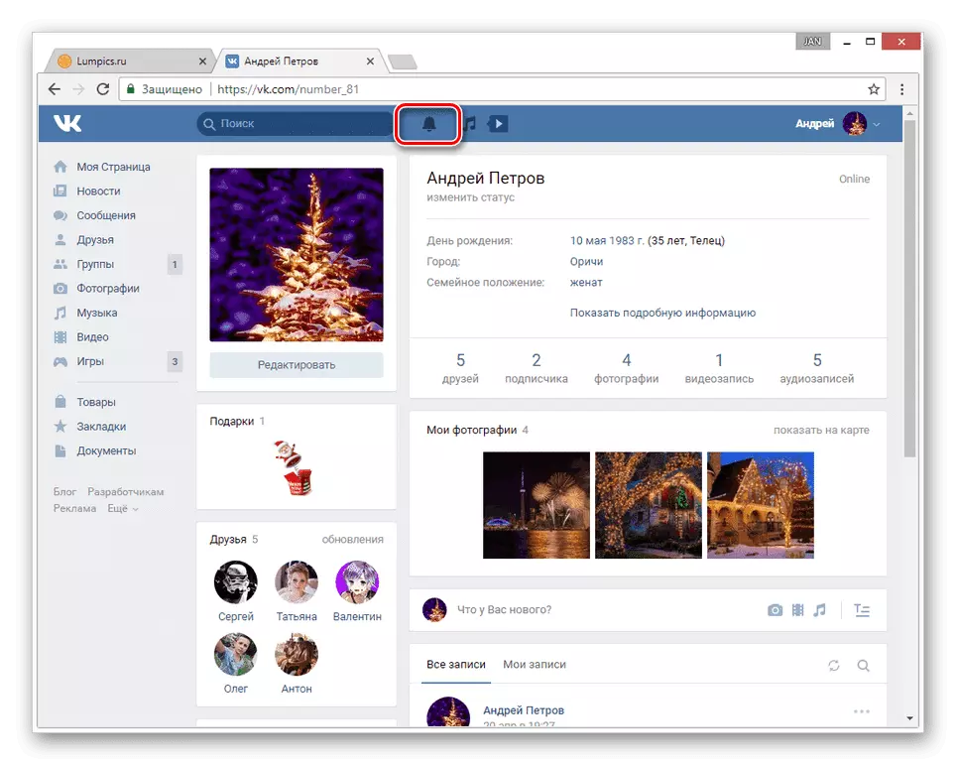
Task: Open Сообщения in the left sidebar
Action: [106, 215]
